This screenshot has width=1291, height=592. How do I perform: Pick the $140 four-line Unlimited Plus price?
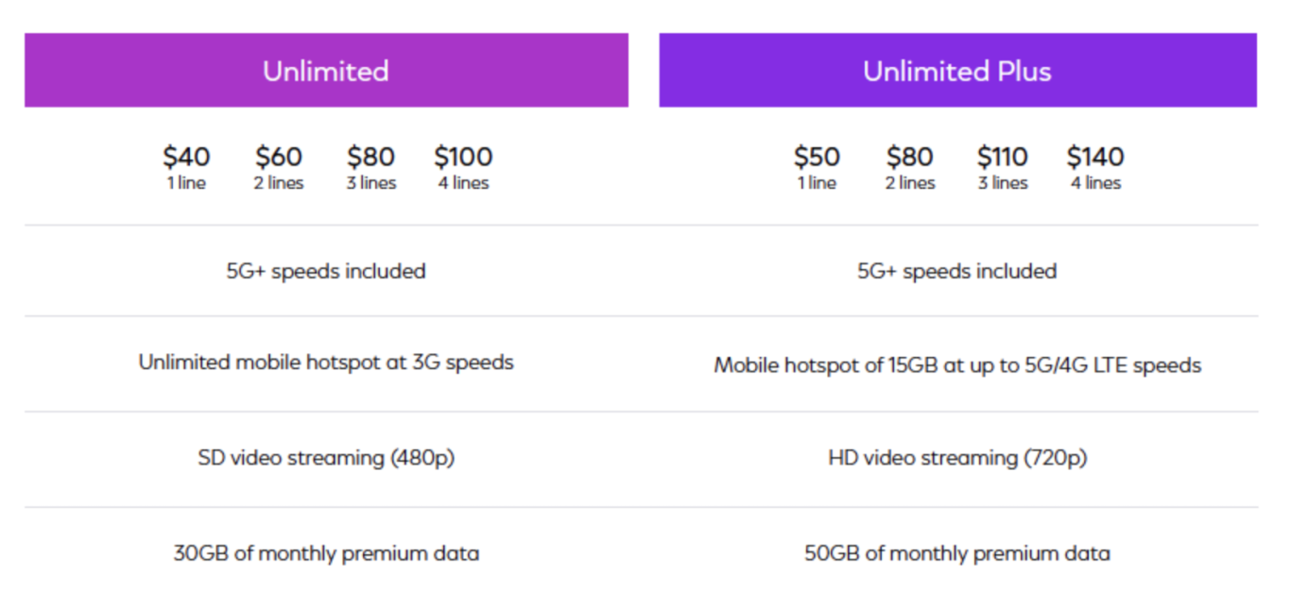pyautogui.click(x=1095, y=157)
